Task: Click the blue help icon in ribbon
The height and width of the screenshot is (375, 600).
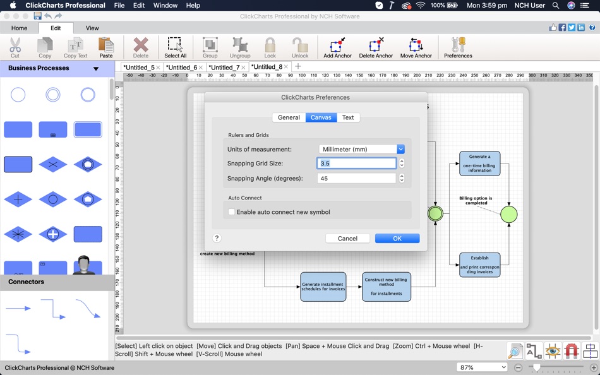Action: 592,28
